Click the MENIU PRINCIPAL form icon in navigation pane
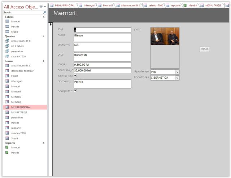 point(7,107)
